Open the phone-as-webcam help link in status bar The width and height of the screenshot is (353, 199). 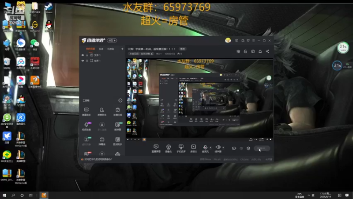coord(98,159)
